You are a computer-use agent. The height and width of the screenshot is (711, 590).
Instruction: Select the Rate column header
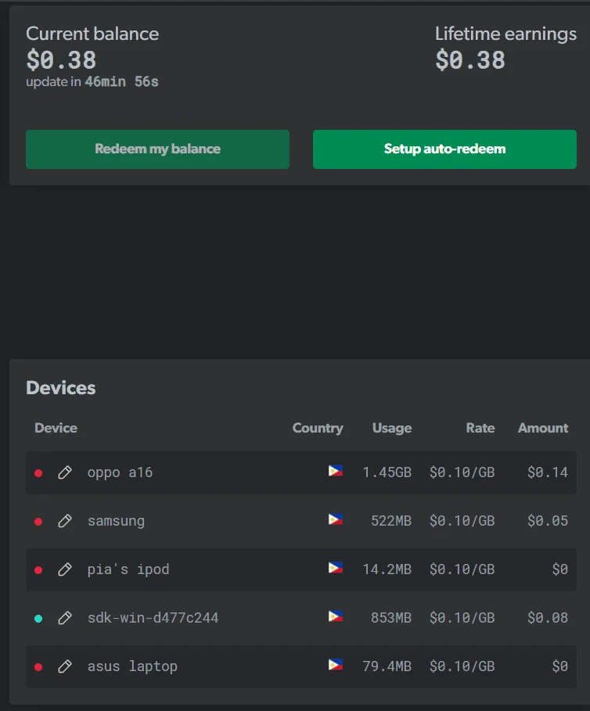(480, 428)
